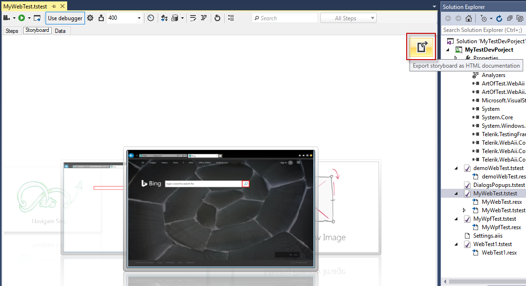Open the test settings gear icon
The width and height of the screenshot is (526, 286).
coord(90,18)
